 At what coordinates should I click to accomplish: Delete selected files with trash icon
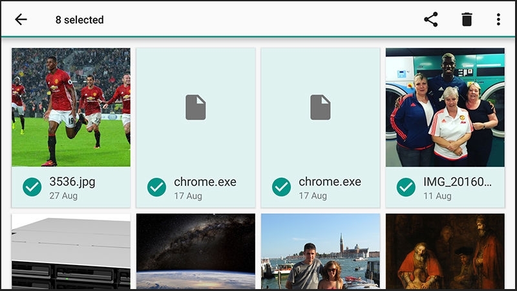coord(467,19)
